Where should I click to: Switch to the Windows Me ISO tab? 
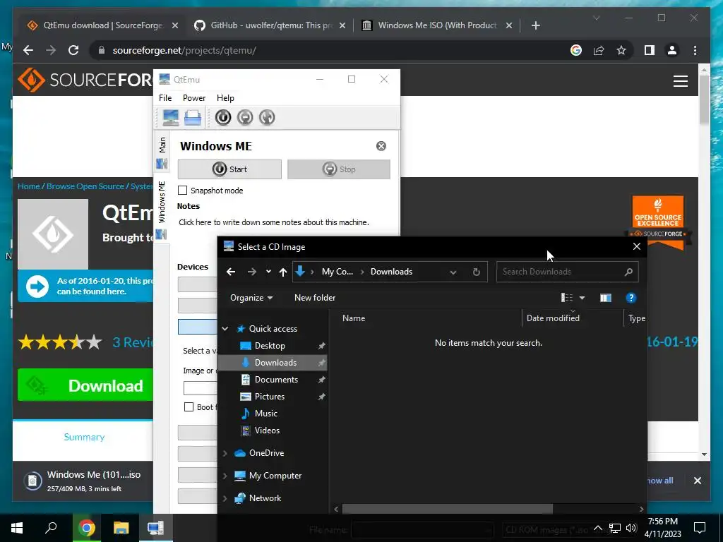436,25
